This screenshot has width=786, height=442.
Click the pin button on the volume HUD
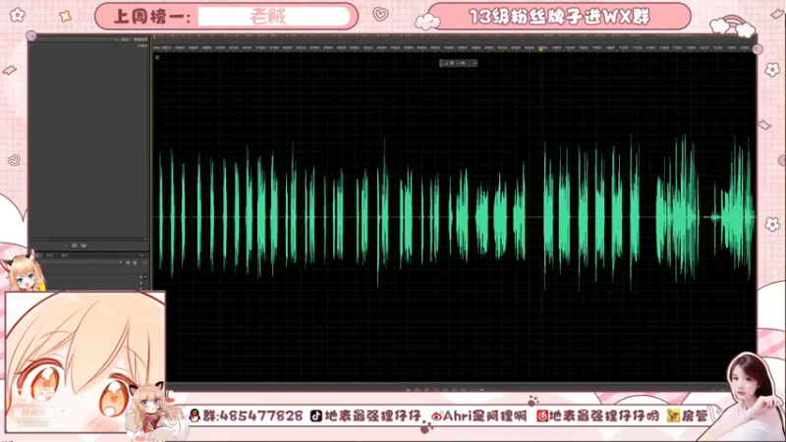[x=476, y=63]
